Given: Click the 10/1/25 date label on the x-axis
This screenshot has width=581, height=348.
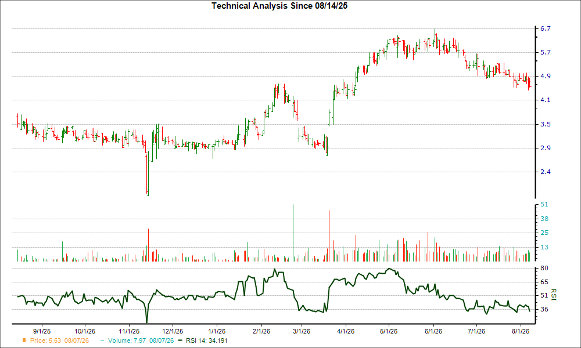Looking at the screenshot, I should point(85,331).
